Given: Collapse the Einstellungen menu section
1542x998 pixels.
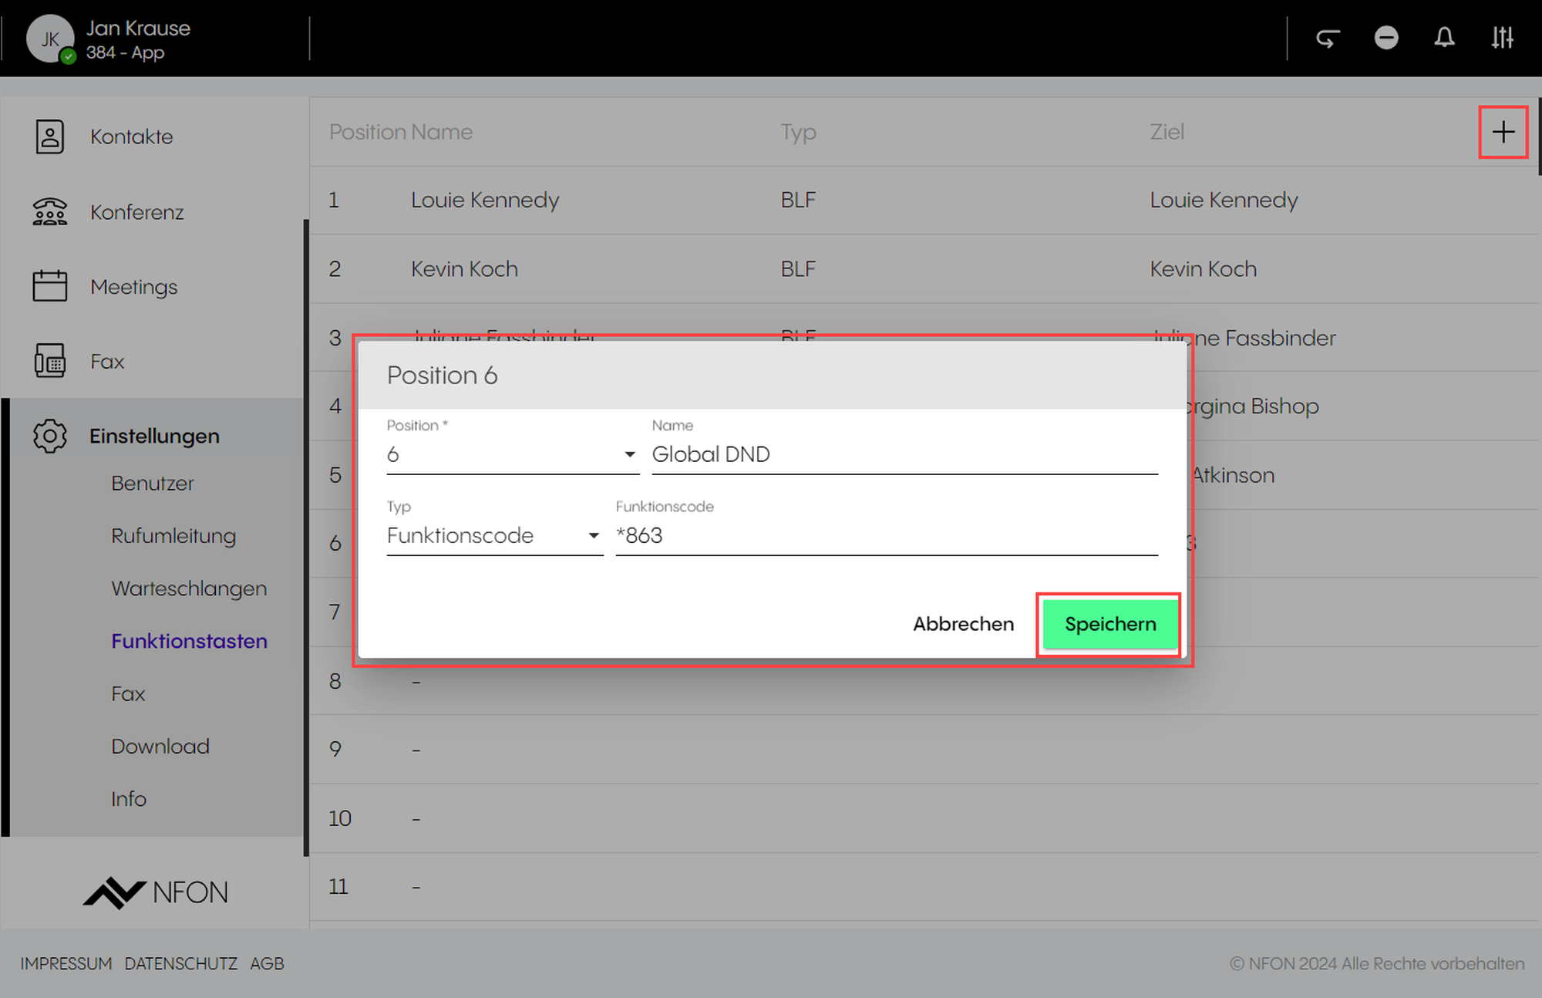Looking at the screenshot, I should [154, 436].
